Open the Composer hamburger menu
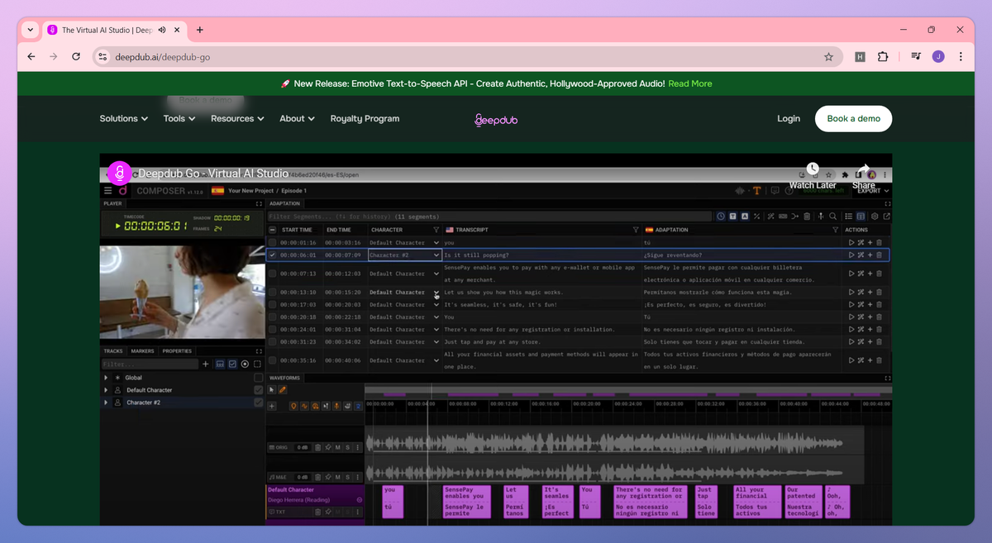992x543 pixels. click(x=108, y=190)
